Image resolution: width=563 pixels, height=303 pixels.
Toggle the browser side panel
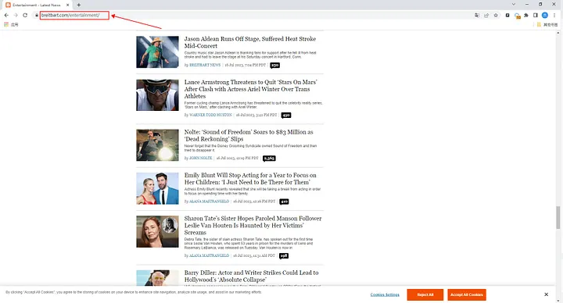pyautogui.click(x=536, y=15)
